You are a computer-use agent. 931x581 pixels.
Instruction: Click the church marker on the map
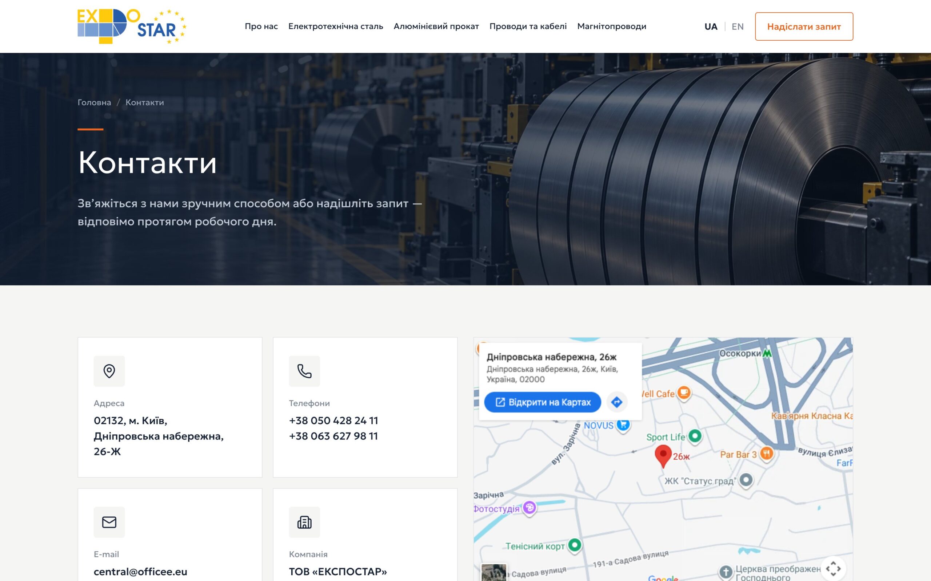726,572
